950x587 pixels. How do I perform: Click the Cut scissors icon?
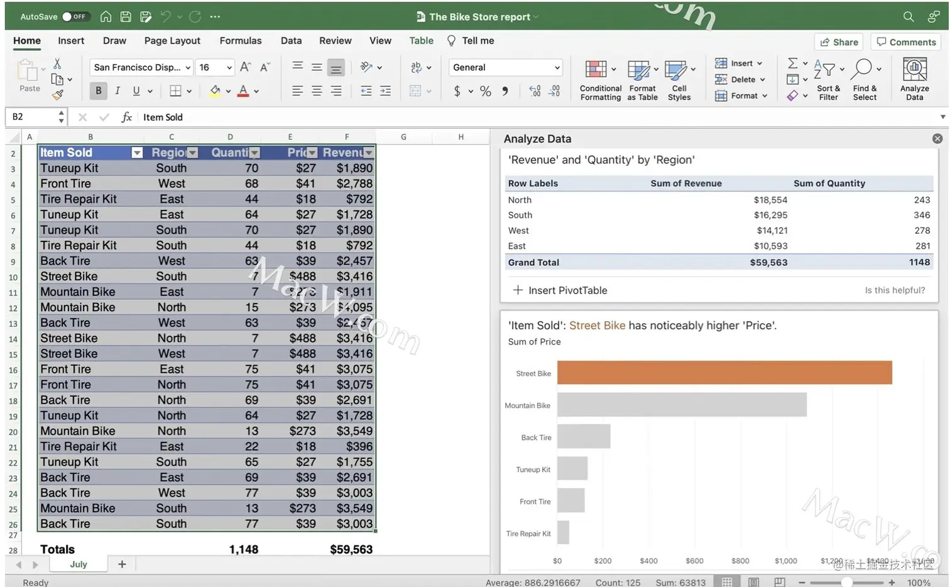pyautogui.click(x=57, y=63)
